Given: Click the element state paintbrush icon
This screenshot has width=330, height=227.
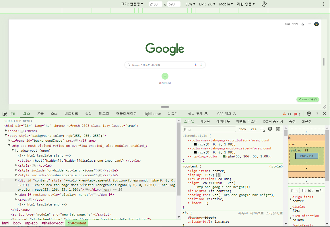Looking at the screenshot, I should 270,129.
